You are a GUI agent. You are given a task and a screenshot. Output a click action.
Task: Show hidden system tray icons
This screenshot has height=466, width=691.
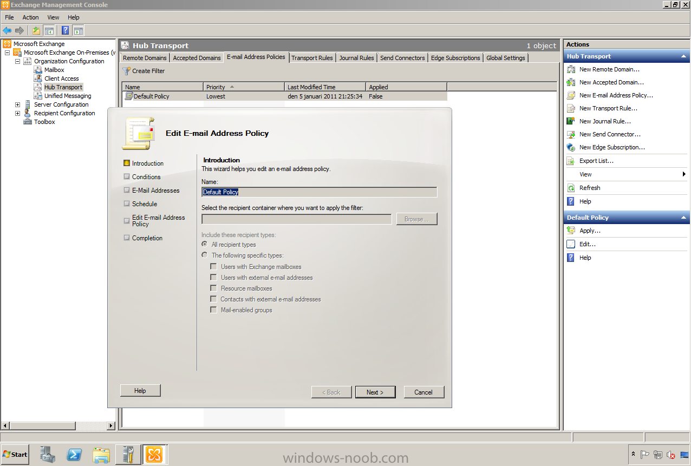[634, 455]
